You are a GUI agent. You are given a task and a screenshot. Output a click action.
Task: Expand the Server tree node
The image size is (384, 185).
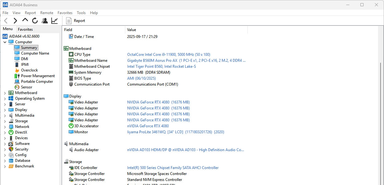click(5, 104)
